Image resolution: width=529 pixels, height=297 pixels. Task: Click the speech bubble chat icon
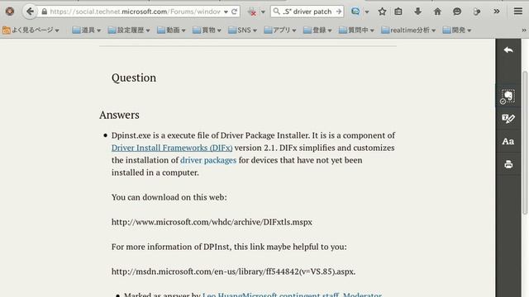(x=457, y=12)
